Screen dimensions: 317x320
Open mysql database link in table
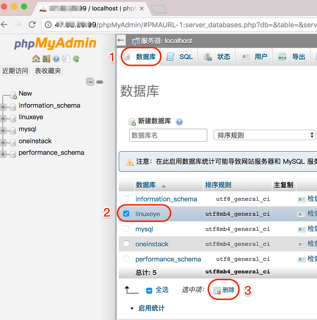[x=144, y=229]
